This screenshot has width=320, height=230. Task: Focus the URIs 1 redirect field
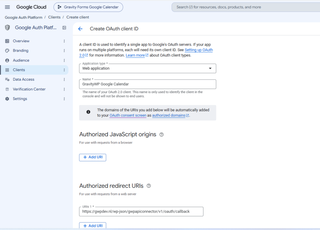(141, 212)
